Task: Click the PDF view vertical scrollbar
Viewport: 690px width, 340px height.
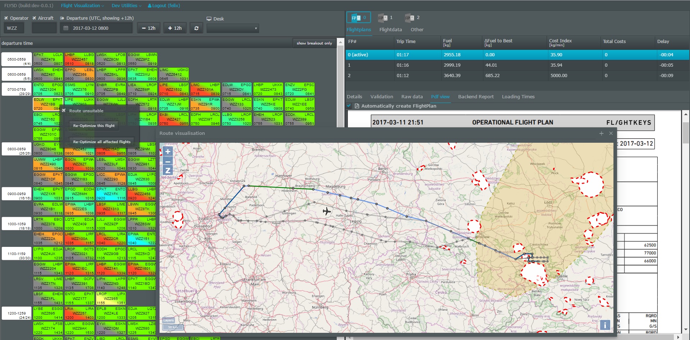Action: click(x=686, y=133)
